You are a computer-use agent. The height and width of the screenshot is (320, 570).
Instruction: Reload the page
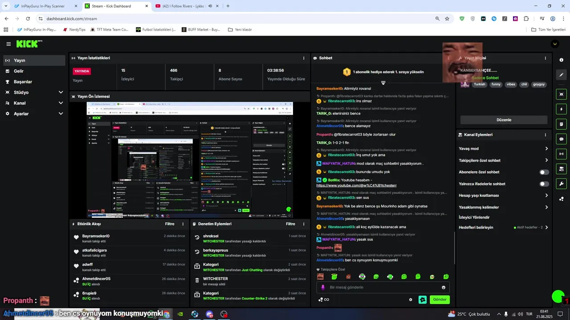point(28,19)
